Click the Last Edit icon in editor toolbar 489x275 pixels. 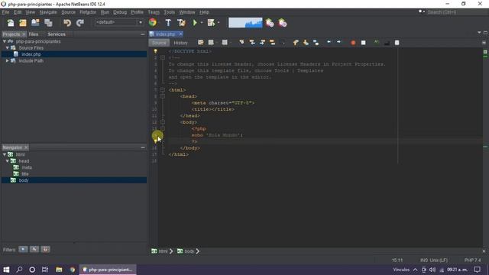point(201,43)
